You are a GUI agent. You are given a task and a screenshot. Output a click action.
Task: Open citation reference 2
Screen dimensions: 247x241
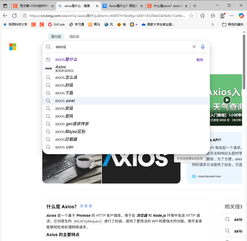86,206
